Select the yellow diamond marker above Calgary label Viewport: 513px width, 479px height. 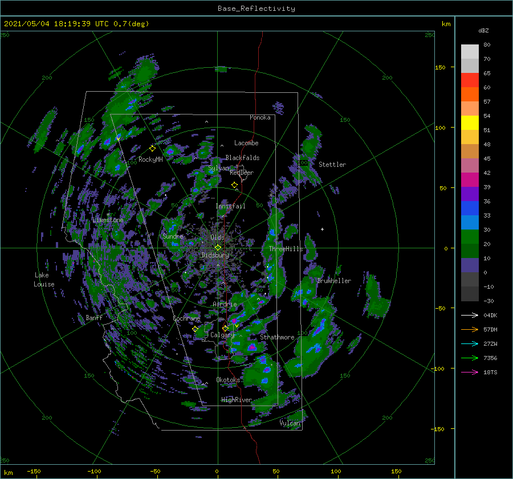[225, 328]
